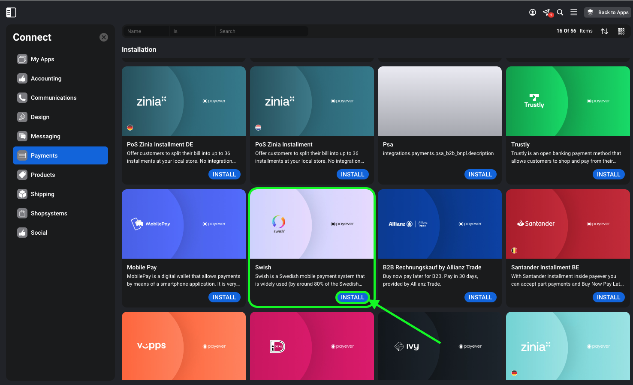Click '16 Of 56' items count

566,31
